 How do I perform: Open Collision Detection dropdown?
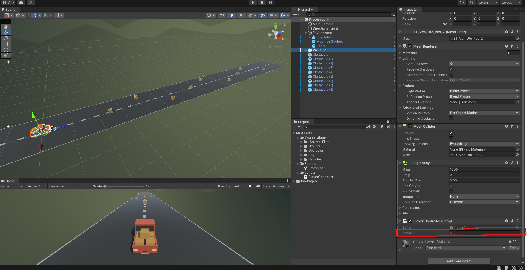point(484,202)
